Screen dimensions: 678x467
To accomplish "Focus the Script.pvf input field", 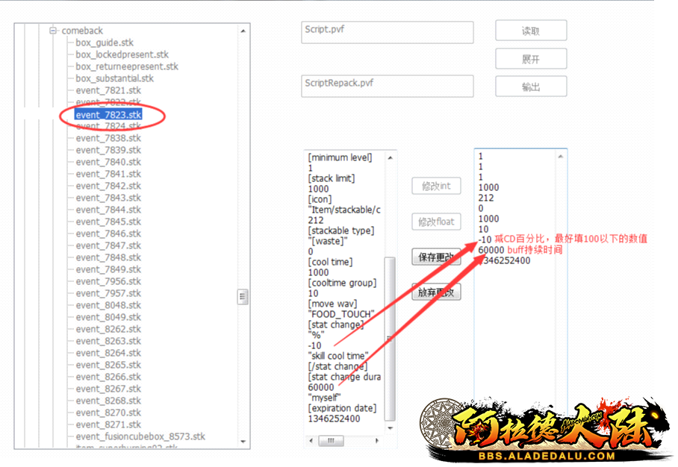I will click(x=388, y=32).
